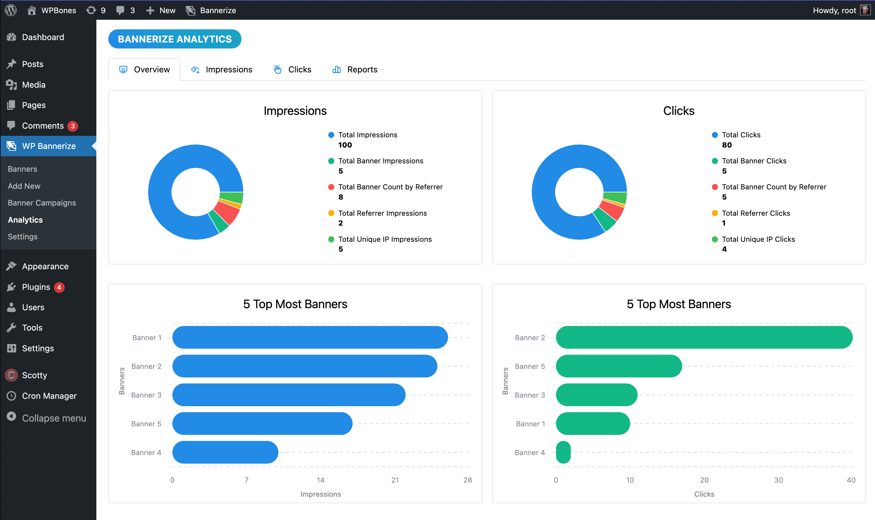Click Banner 2 green bar in clicks chart
The height and width of the screenshot is (520, 875).
(704, 337)
